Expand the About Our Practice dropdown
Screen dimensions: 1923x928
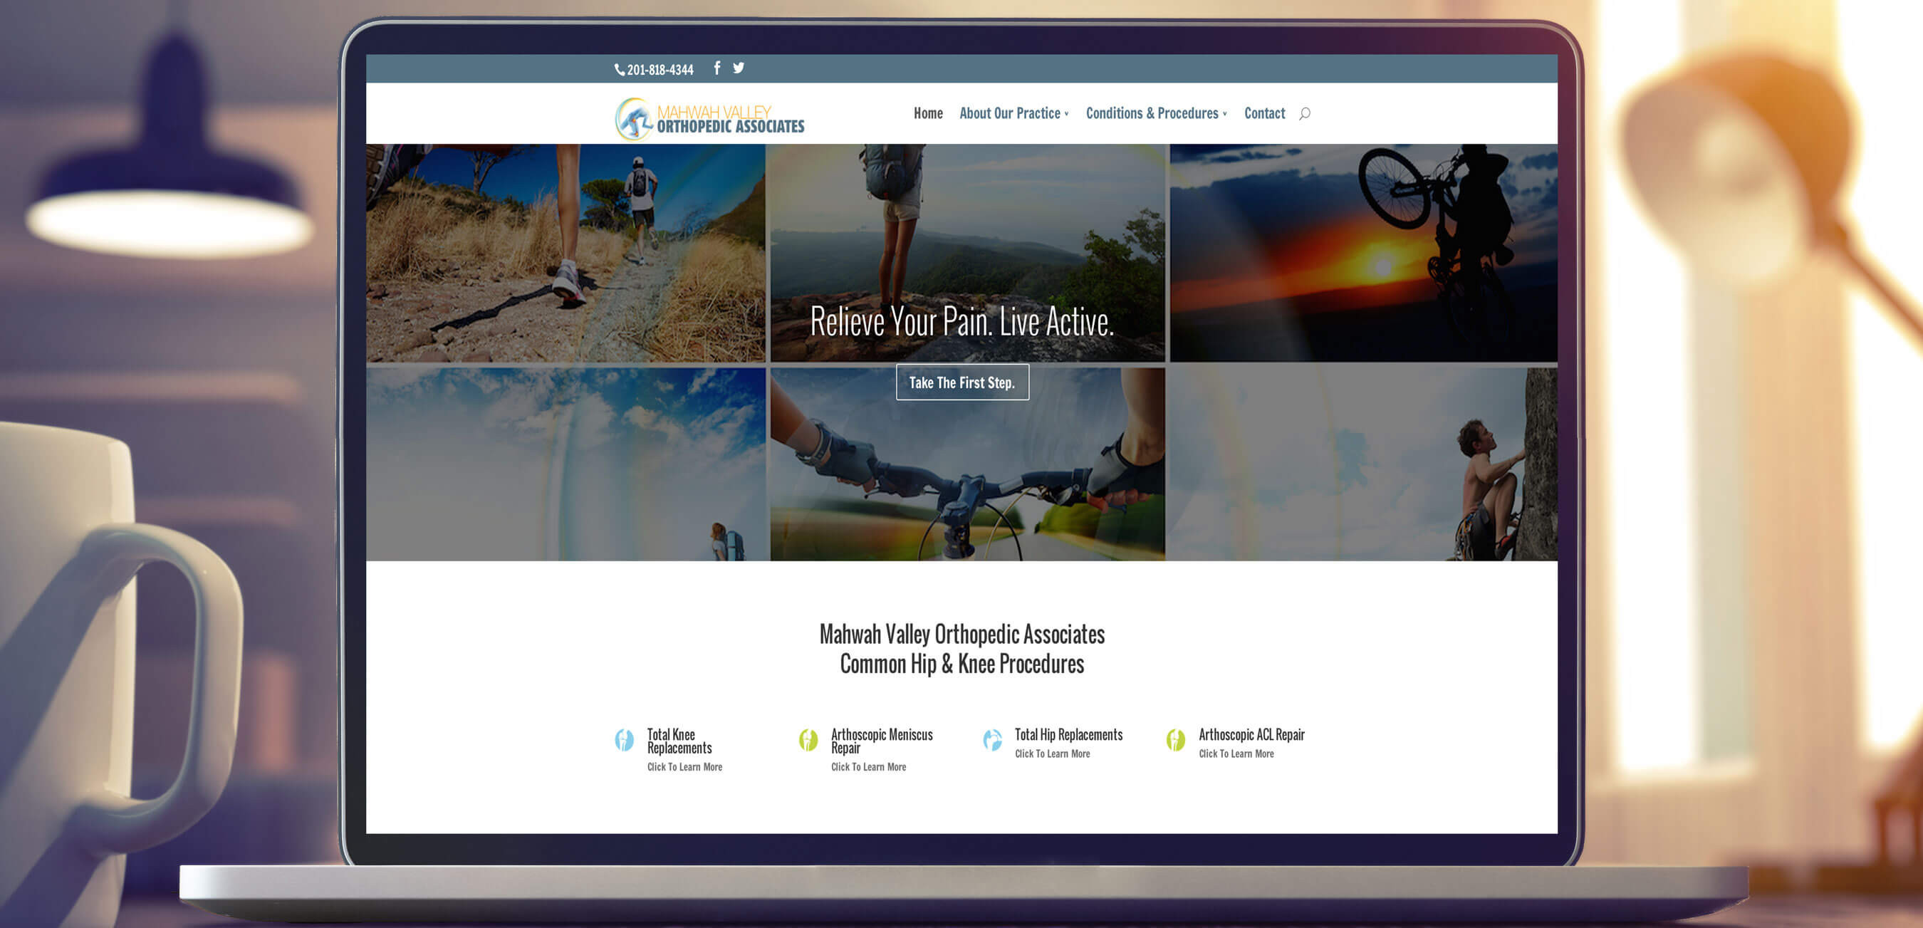pyautogui.click(x=1010, y=113)
